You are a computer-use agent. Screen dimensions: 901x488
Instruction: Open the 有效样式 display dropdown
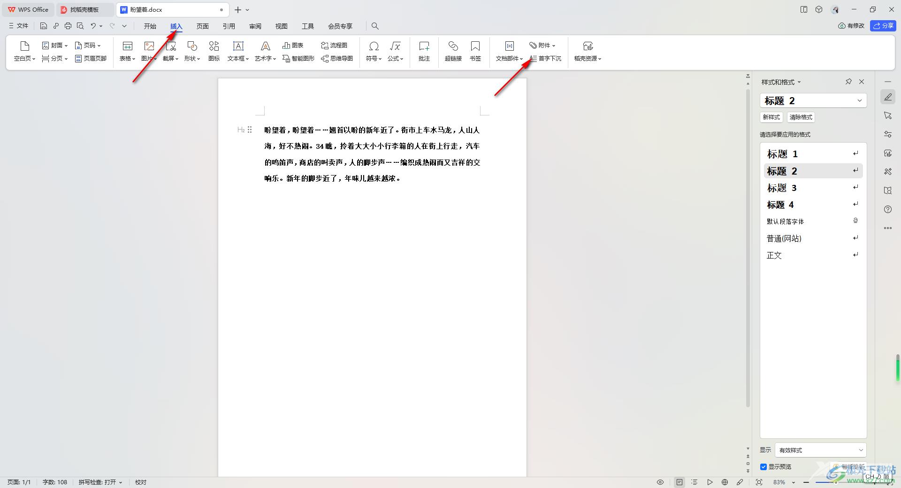pos(820,450)
